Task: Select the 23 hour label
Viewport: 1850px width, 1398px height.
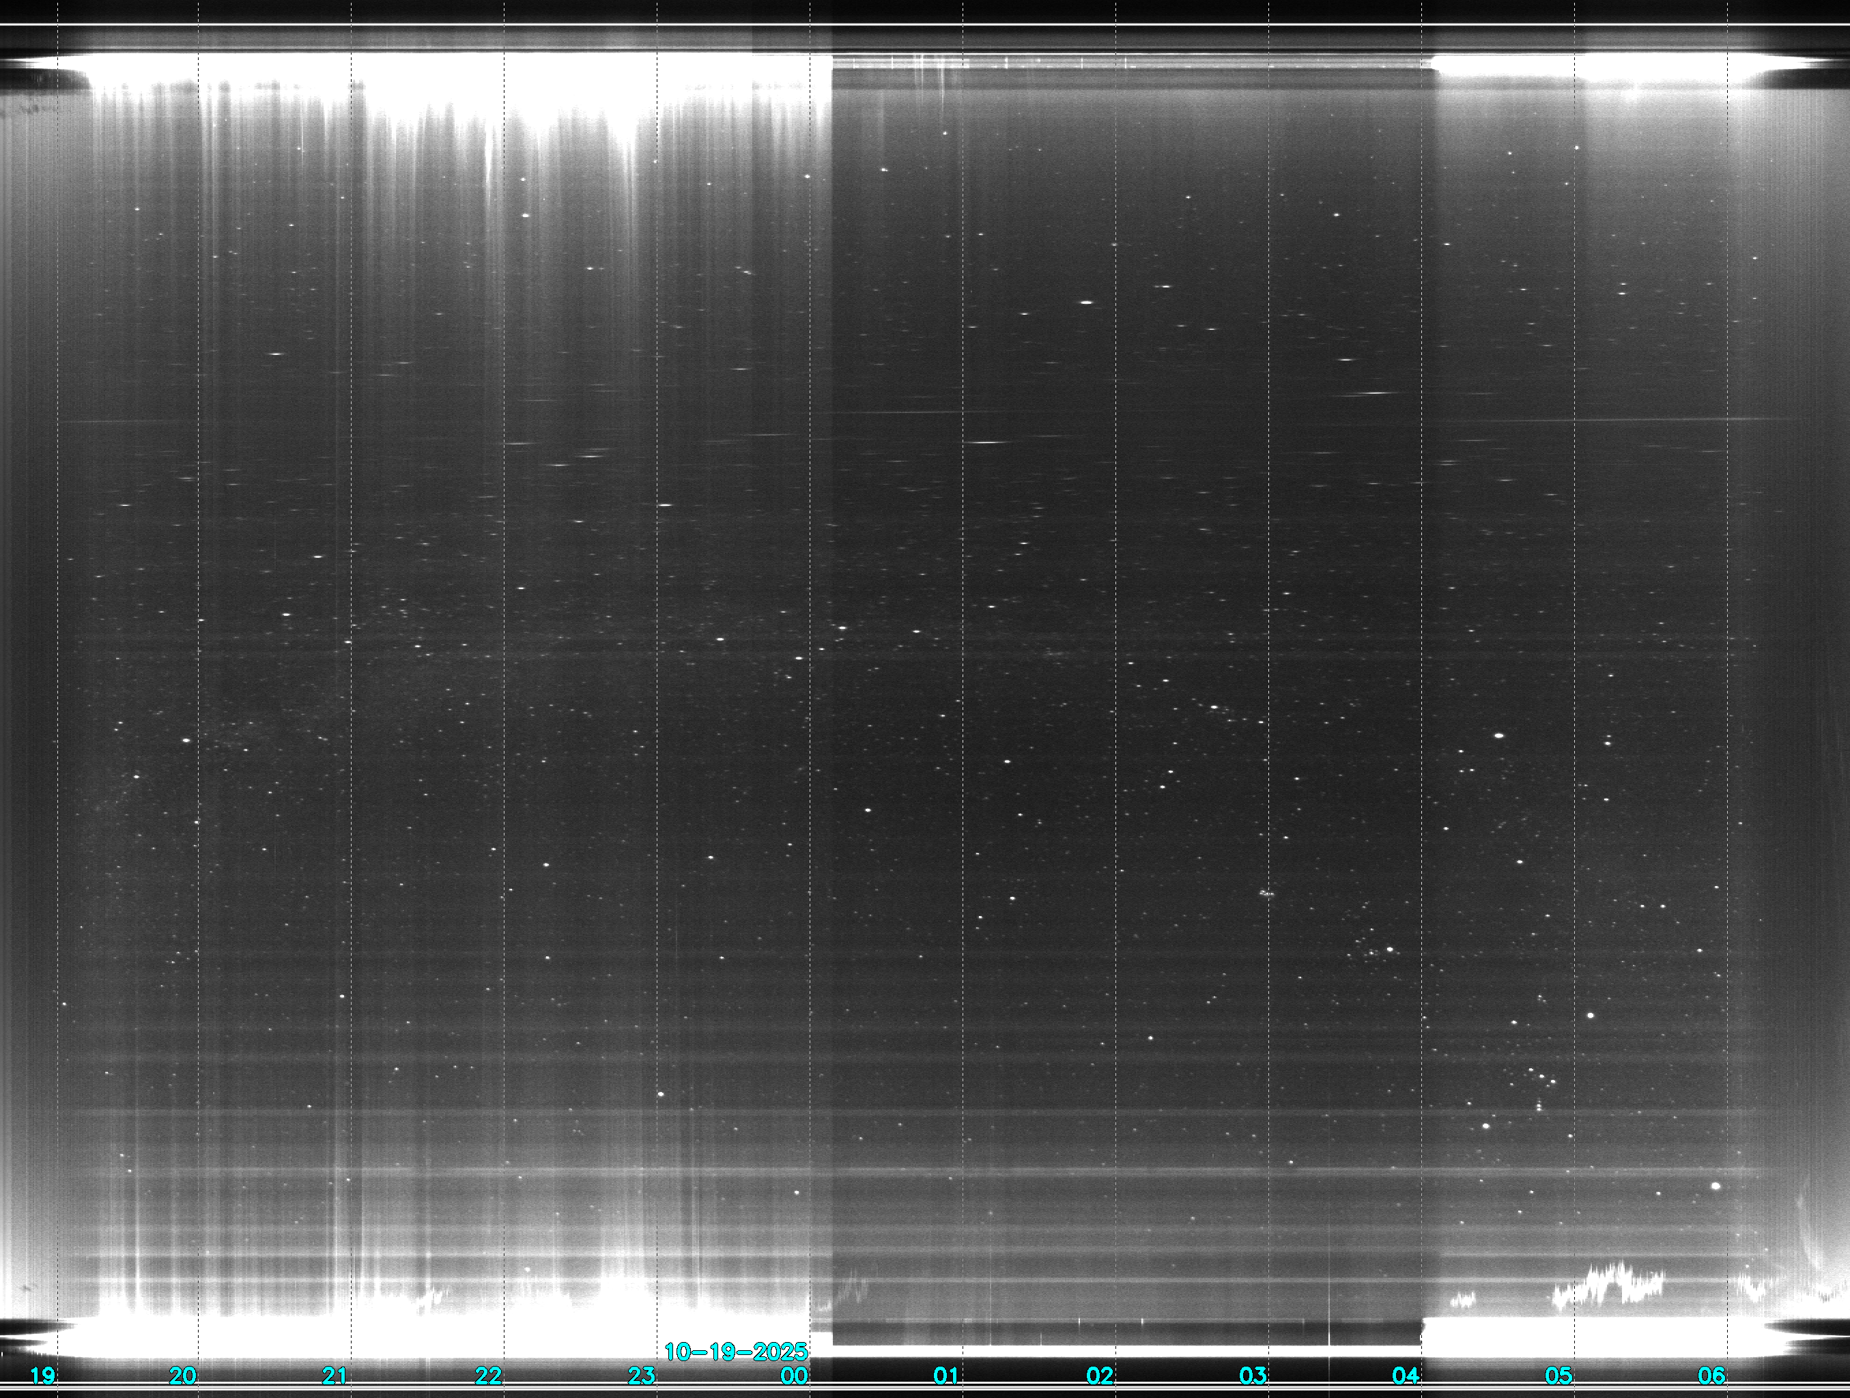Action: pyautogui.click(x=642, y=1375)
